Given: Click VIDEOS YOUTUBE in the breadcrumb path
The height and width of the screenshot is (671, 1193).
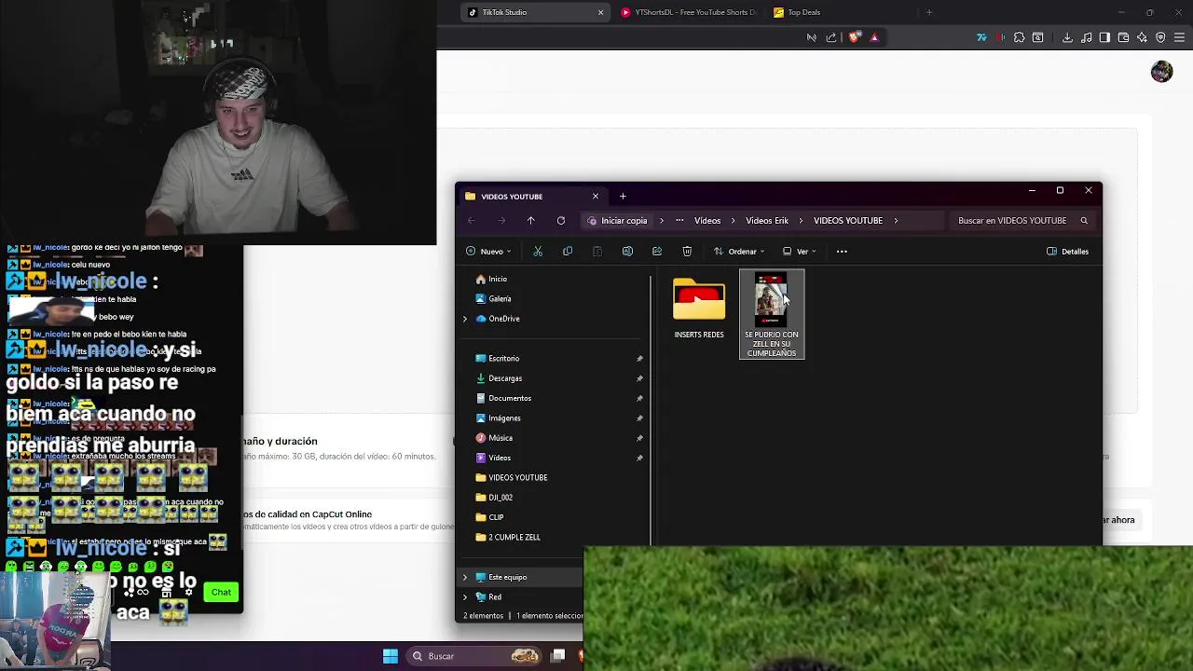Looking at the screenshot, I should [x=848, y=221].
